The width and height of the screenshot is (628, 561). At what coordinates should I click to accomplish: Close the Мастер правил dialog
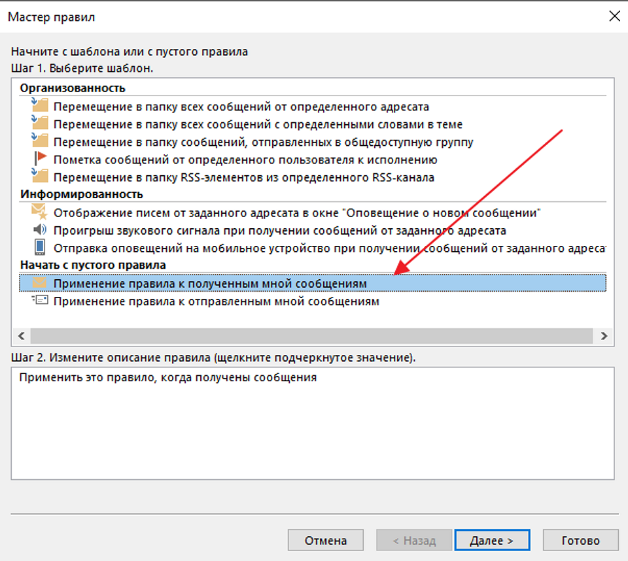[x=614, y=17]
